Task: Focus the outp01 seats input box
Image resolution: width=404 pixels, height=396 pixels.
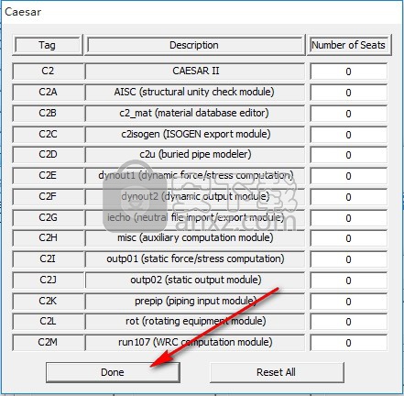Action: point(348,259)
